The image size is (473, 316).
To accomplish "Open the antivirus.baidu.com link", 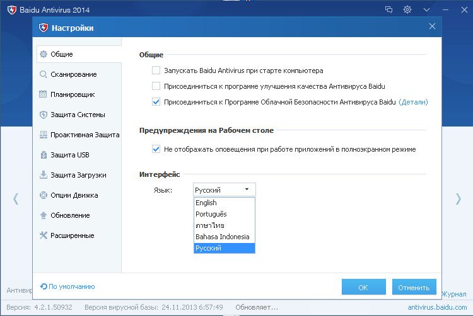I will pos(438,307).
